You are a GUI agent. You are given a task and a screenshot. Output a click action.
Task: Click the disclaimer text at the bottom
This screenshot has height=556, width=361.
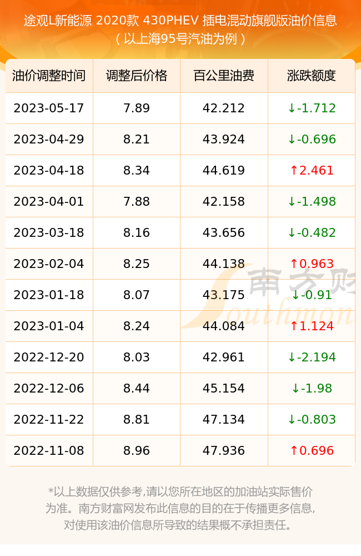coord(180,508)
